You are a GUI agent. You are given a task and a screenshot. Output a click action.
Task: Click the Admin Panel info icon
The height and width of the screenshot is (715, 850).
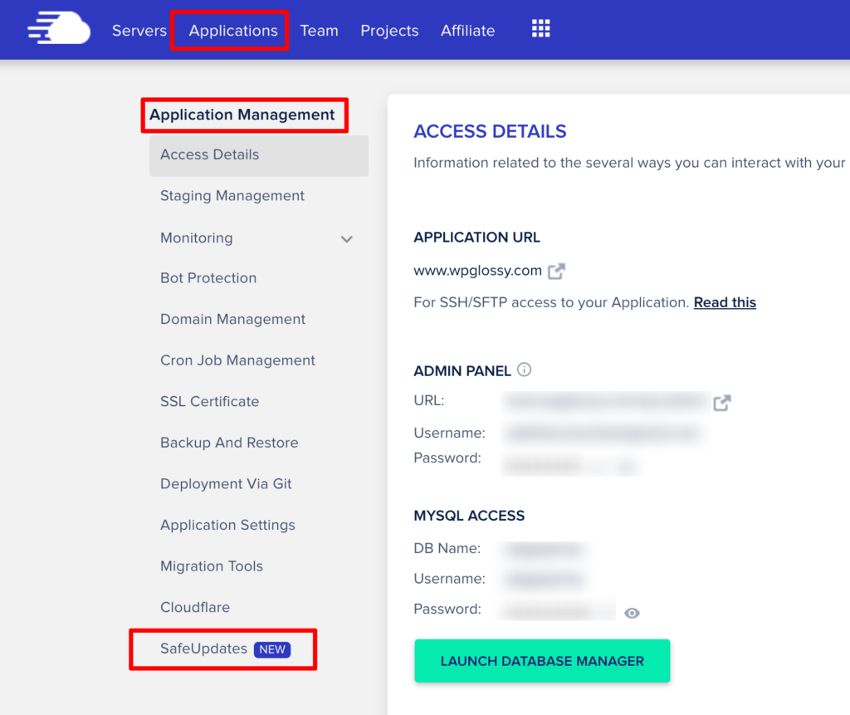tap(524, 370)
